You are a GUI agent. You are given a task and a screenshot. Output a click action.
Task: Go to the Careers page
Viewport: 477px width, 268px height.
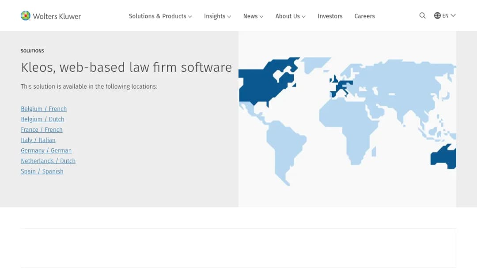pyautogui.click(x=364, y=16)
